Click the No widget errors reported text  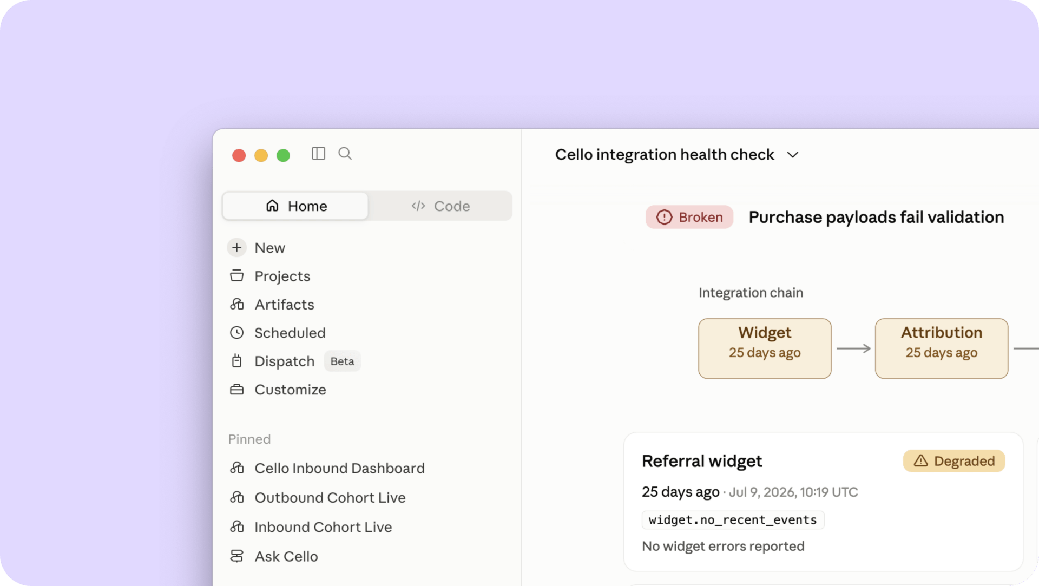[x=723, y=547]
